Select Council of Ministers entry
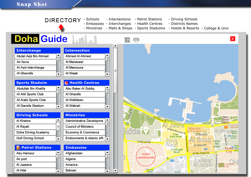Image resolution: width=251 pixels, height=177 pixels. pos(84,126)
